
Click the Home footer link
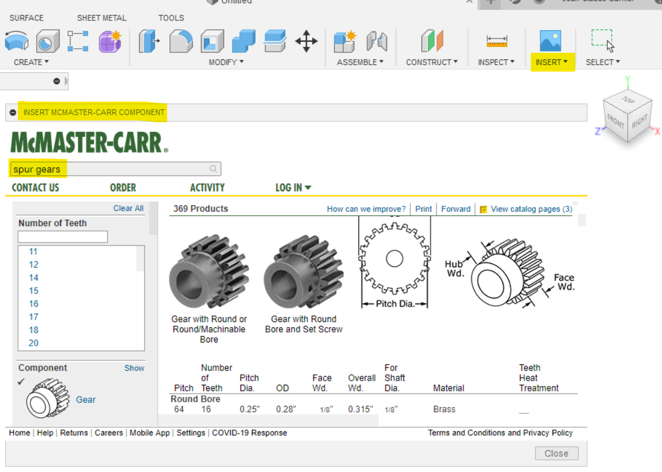[19, 433]
